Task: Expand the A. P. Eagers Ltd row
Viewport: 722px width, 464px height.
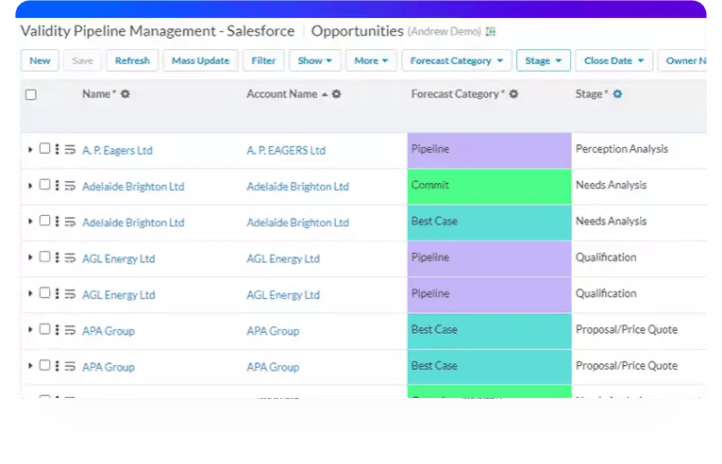Action: click(x=30, y=150)
